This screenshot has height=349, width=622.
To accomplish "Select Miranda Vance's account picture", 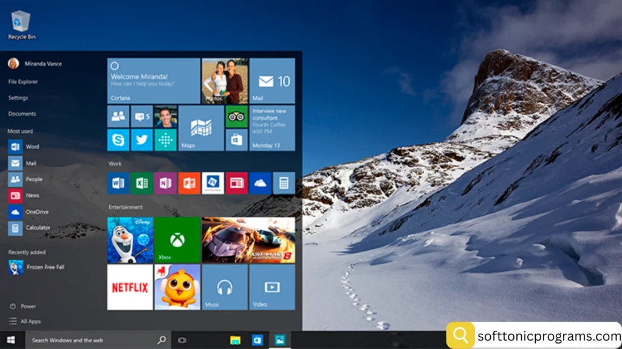I will (13, 64).
